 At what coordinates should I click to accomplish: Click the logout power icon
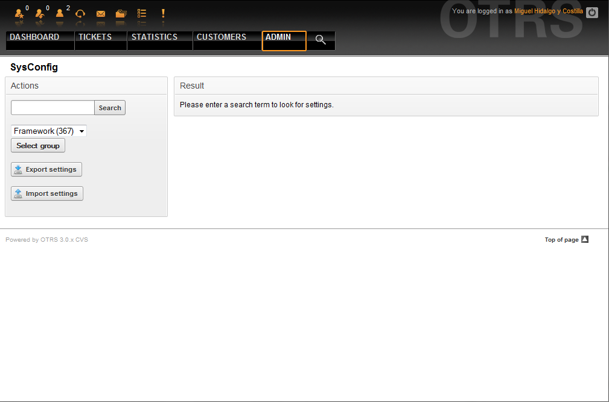point(592,12)
